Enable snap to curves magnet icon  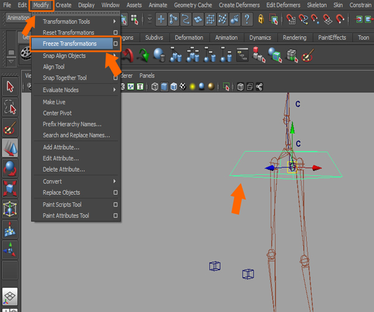(x=303, y=19)
